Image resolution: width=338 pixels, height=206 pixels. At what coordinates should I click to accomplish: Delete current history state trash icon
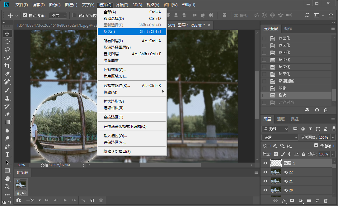(x=326, y=110)
